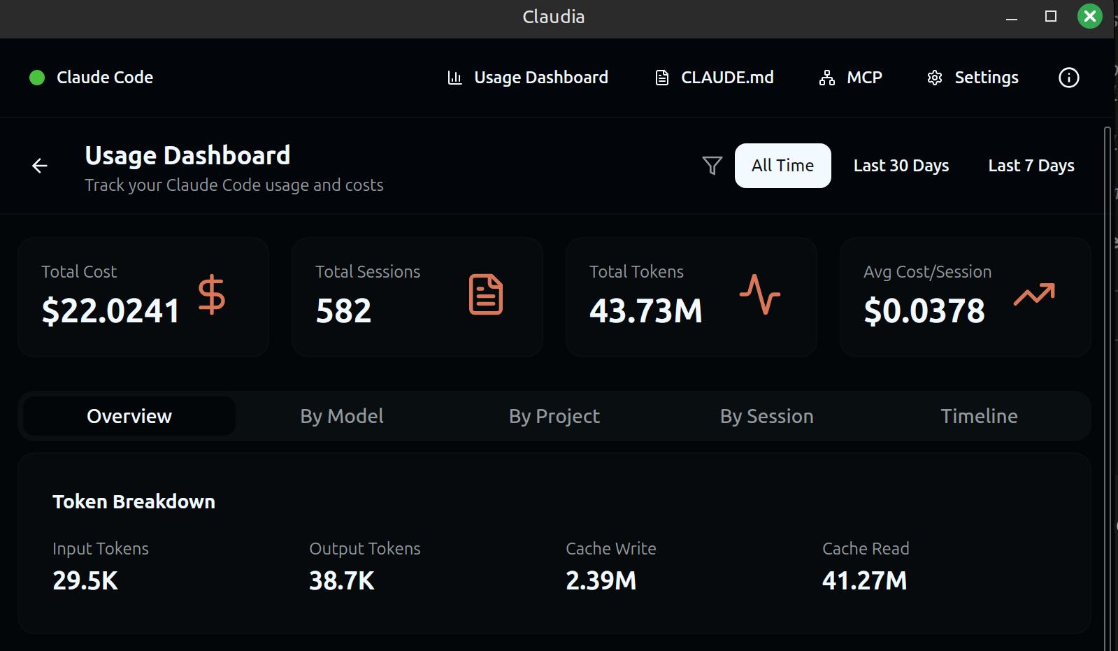
Task: Click the activity pulse icon in Total Tokens
Action: click(760, 294)
